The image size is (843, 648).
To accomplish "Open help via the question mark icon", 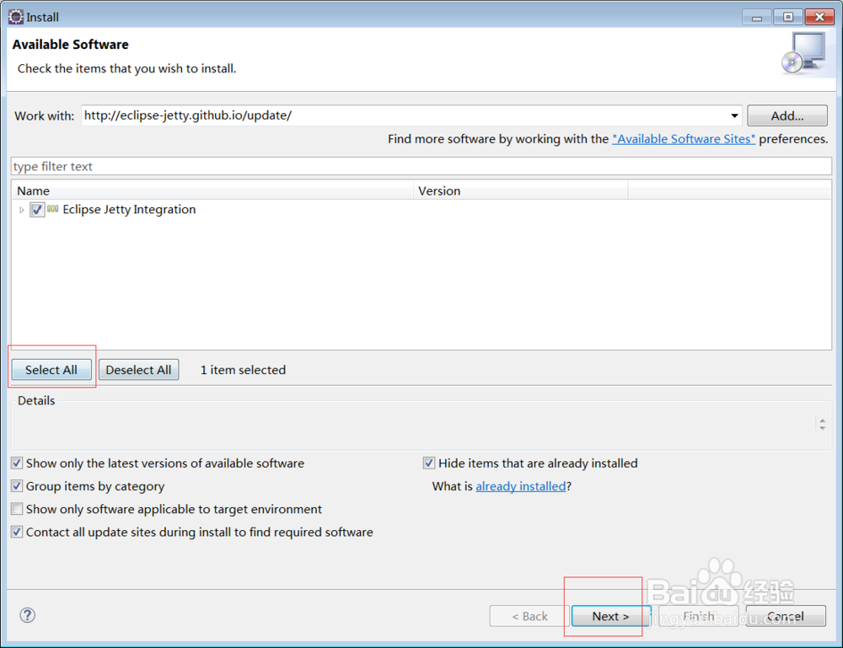I will coord(28,615).
